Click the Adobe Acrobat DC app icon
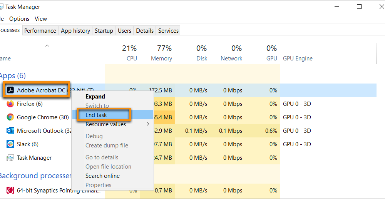This screenshot has width=385, height=199. (10, 90)
